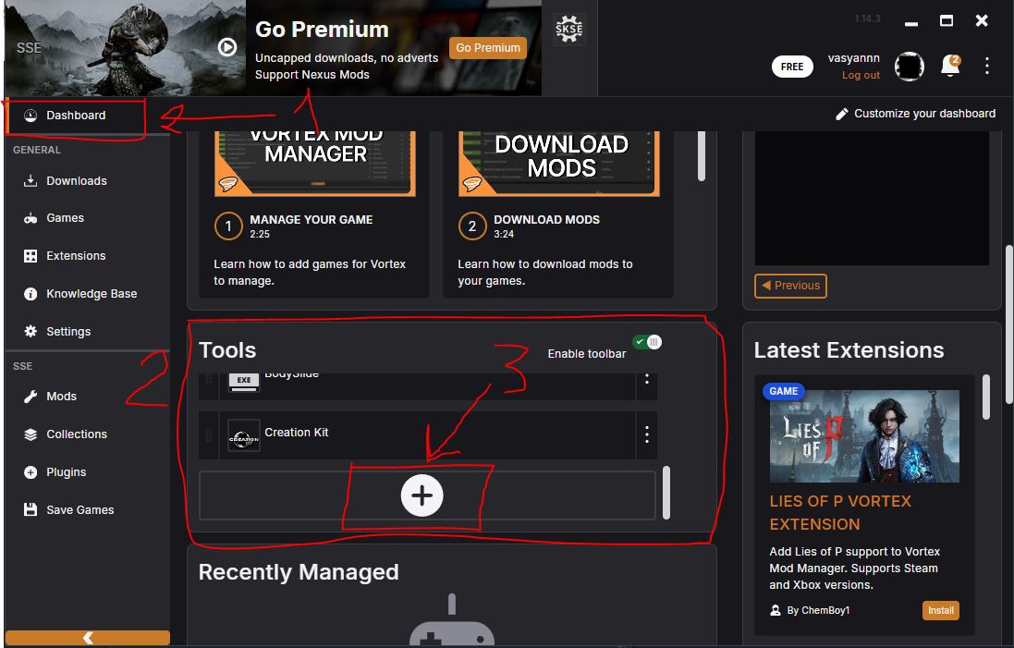
Task: Click the Previous button
Action: pos(790,286)
